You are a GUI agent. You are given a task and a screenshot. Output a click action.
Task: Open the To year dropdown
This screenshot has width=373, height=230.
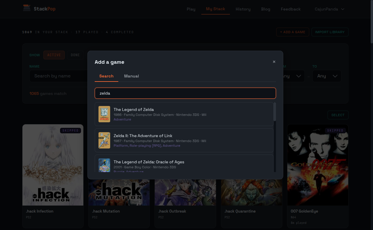(x=327, y=76)
